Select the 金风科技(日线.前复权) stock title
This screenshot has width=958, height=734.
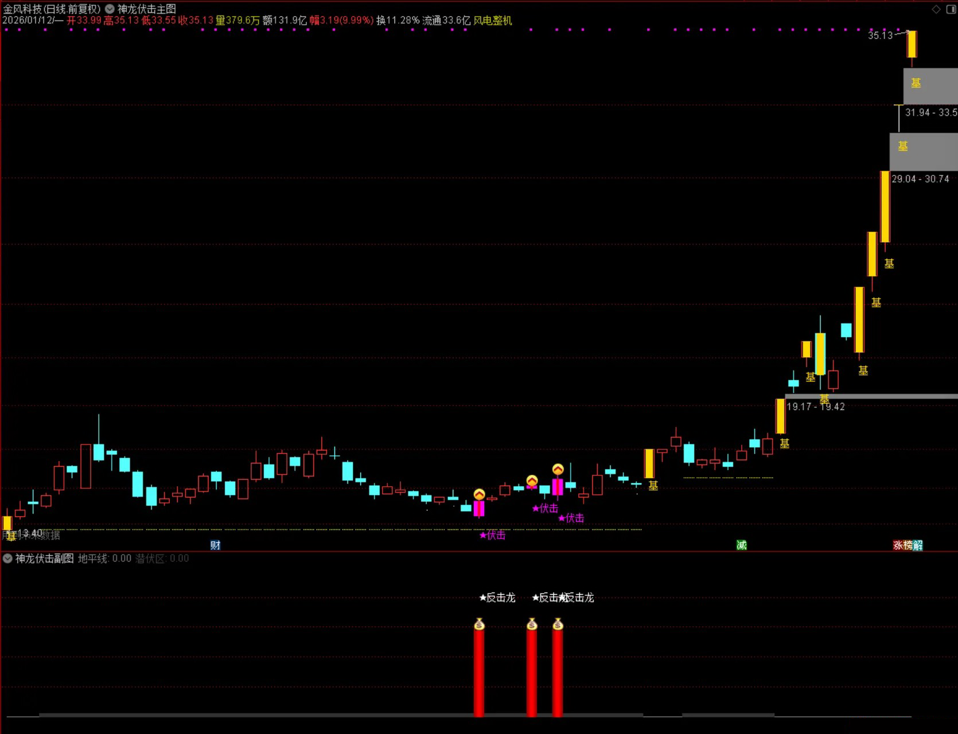(x=52, y=9)
